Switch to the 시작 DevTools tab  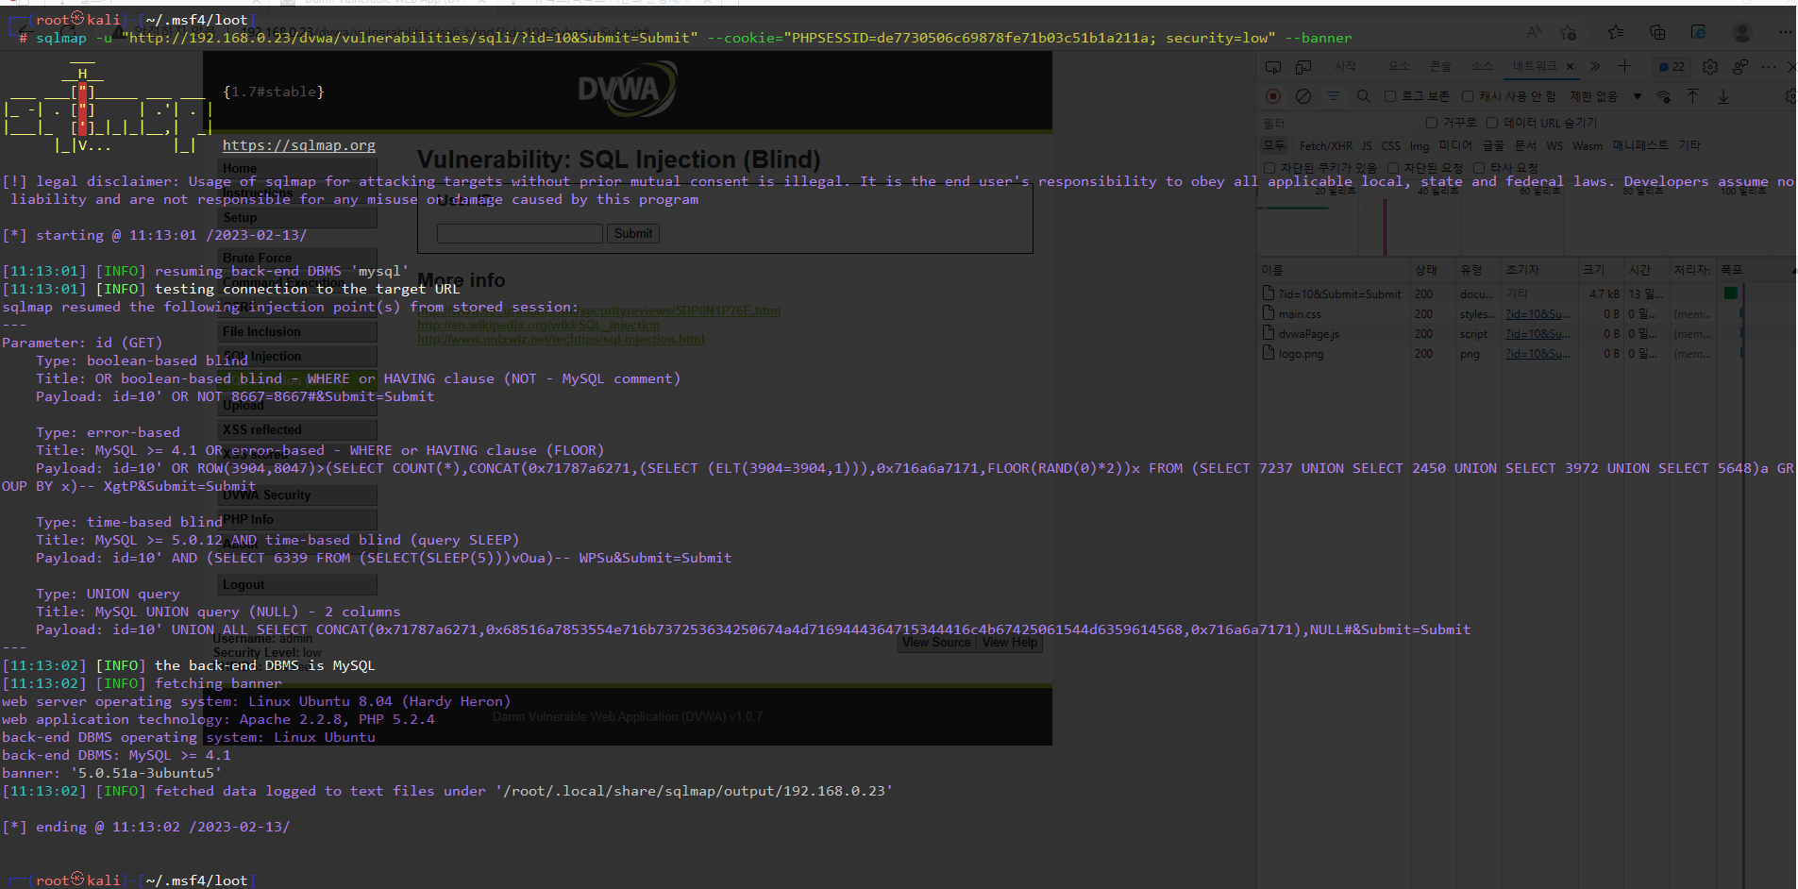tap(1345, 66)
